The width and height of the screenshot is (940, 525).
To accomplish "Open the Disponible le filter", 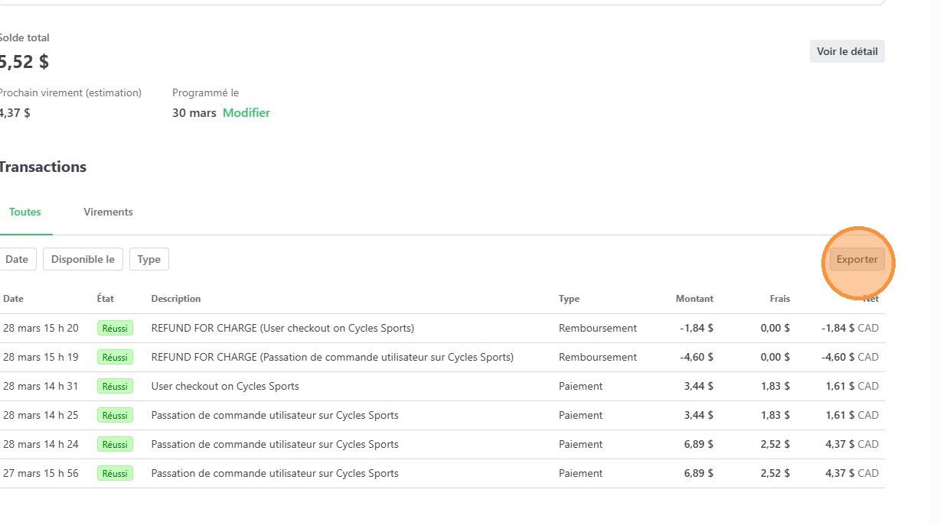I will (x=83, y=259).
